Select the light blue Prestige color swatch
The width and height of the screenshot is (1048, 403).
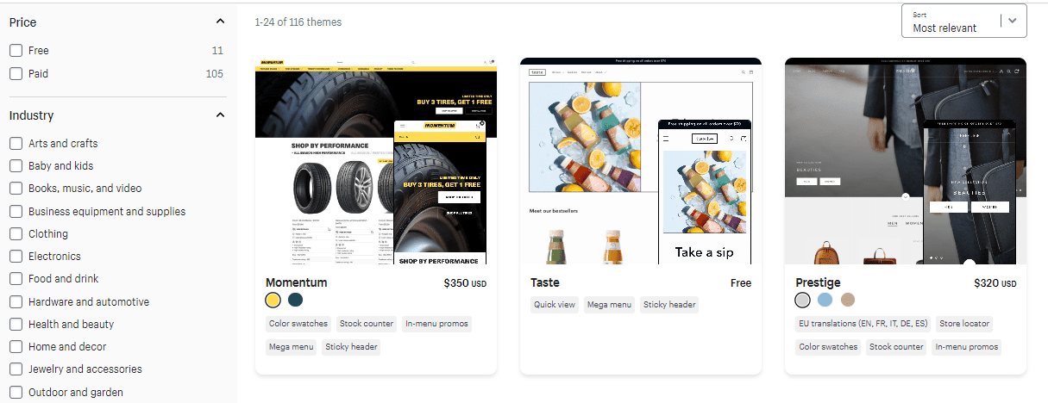(825, 300)
